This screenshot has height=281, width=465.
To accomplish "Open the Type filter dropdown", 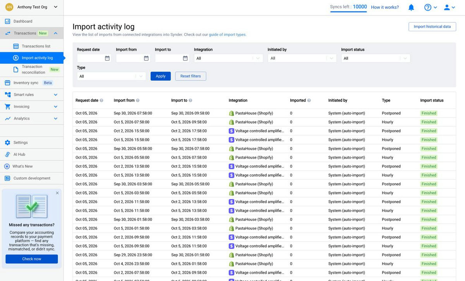I will point(112,76).
